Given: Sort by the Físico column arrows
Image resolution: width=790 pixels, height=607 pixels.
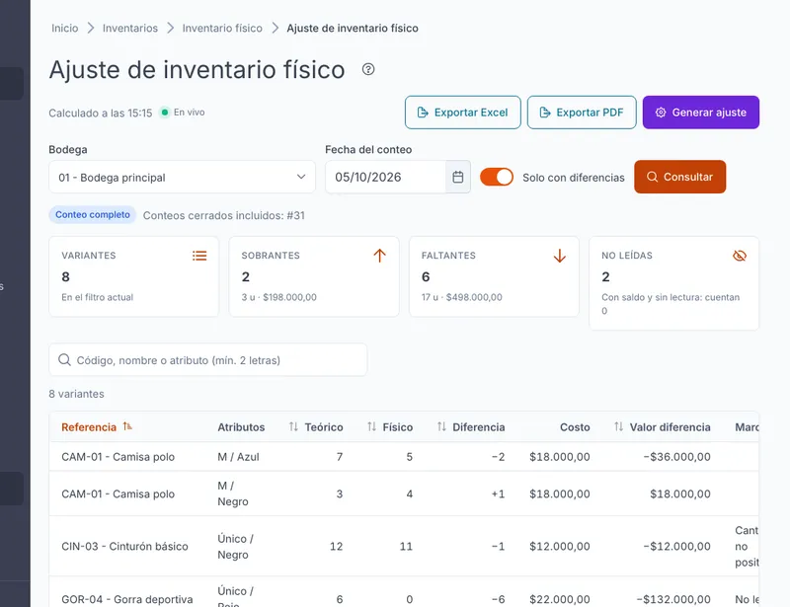Looking at the screenshot, I should [x=372, y=427].
